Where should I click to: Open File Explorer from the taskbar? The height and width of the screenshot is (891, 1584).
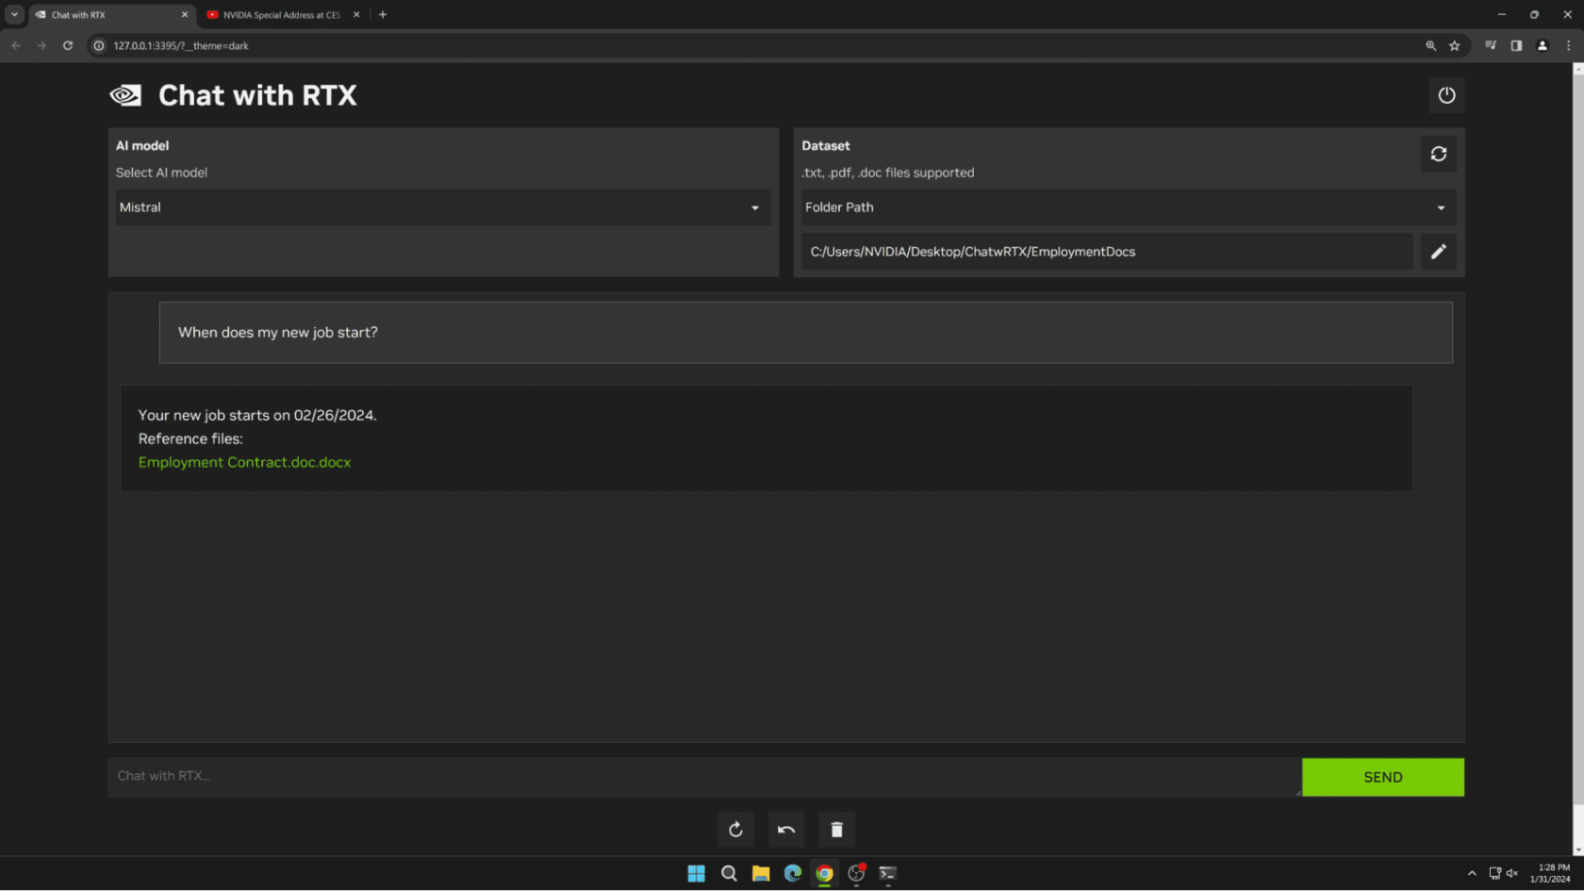click(x=761, y=873)
